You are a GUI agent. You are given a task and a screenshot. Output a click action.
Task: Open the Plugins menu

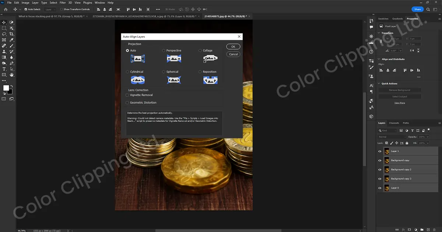click(88, 3)
